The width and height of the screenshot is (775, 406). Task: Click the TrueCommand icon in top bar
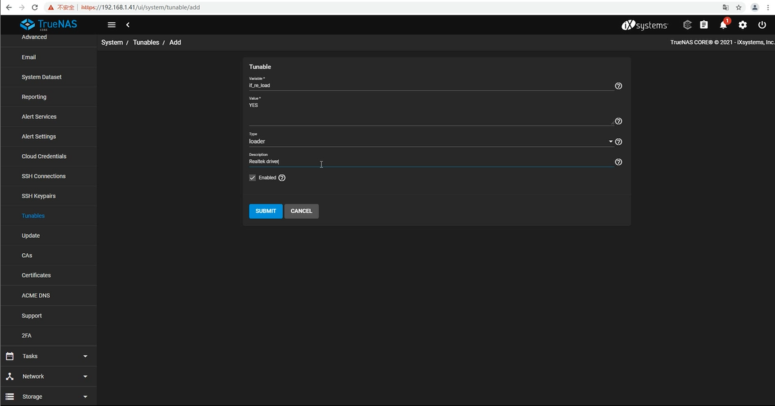pyautogui.click(x=687, y=25)
